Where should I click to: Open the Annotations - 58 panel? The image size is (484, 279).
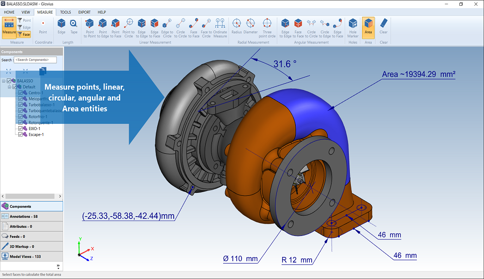coord(31,217)
